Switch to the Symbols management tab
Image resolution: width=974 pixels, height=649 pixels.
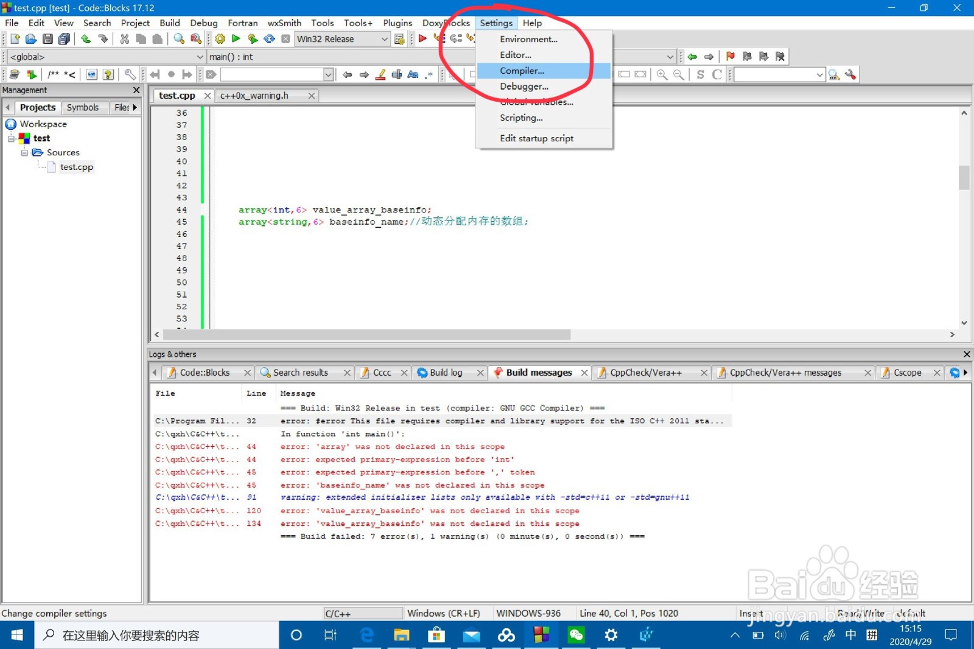[83, 107]
